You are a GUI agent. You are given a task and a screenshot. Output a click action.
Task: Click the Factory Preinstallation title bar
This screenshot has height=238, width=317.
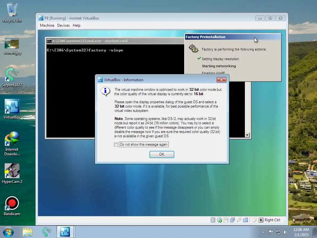pos(233,37)
